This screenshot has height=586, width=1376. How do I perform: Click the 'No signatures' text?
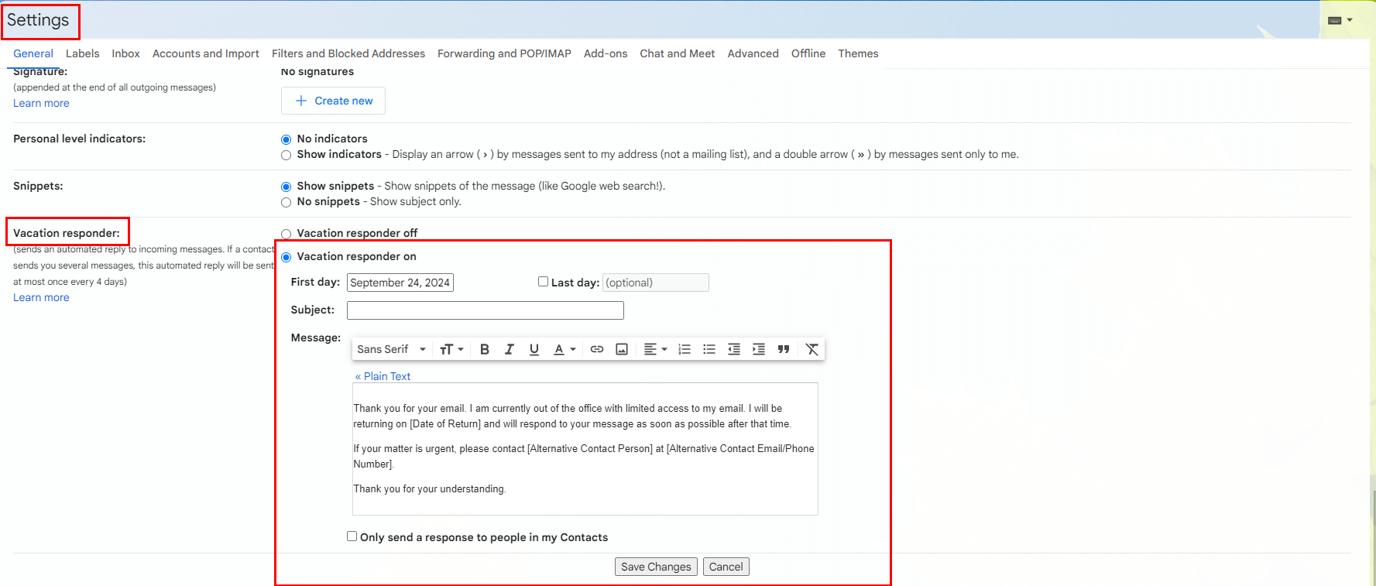(317, 72)
